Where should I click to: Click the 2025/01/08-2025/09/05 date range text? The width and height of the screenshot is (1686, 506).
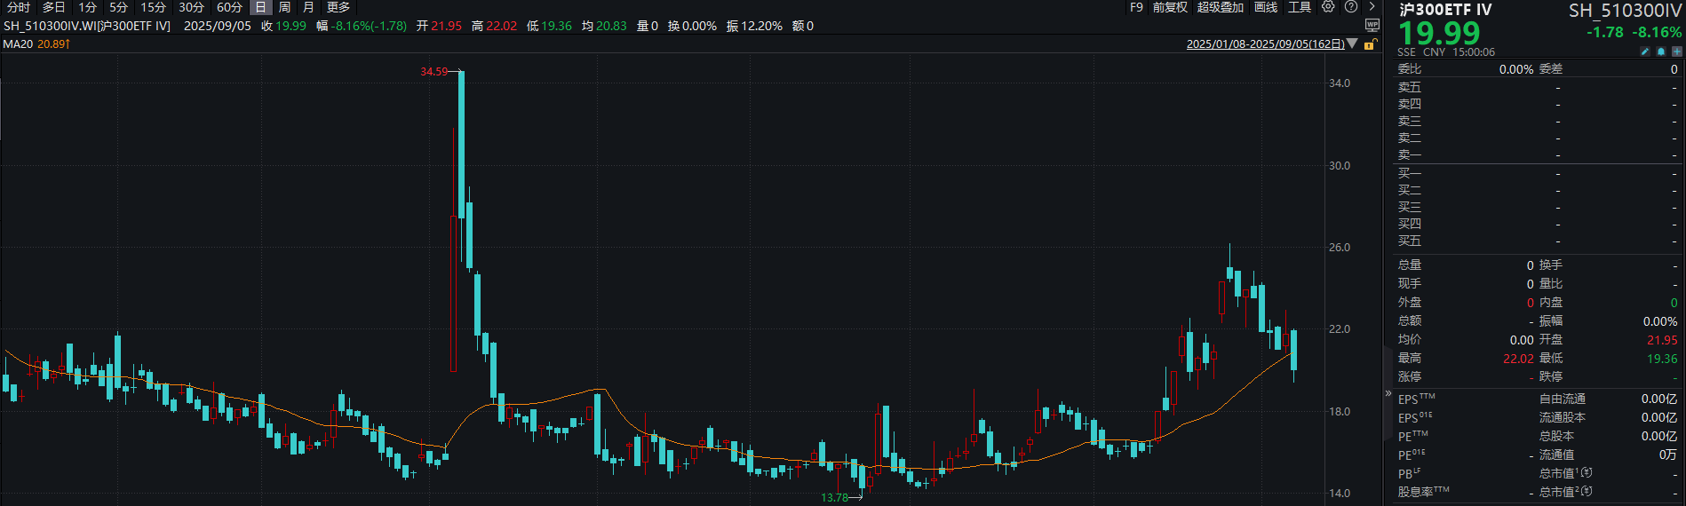coord(1265,44)
